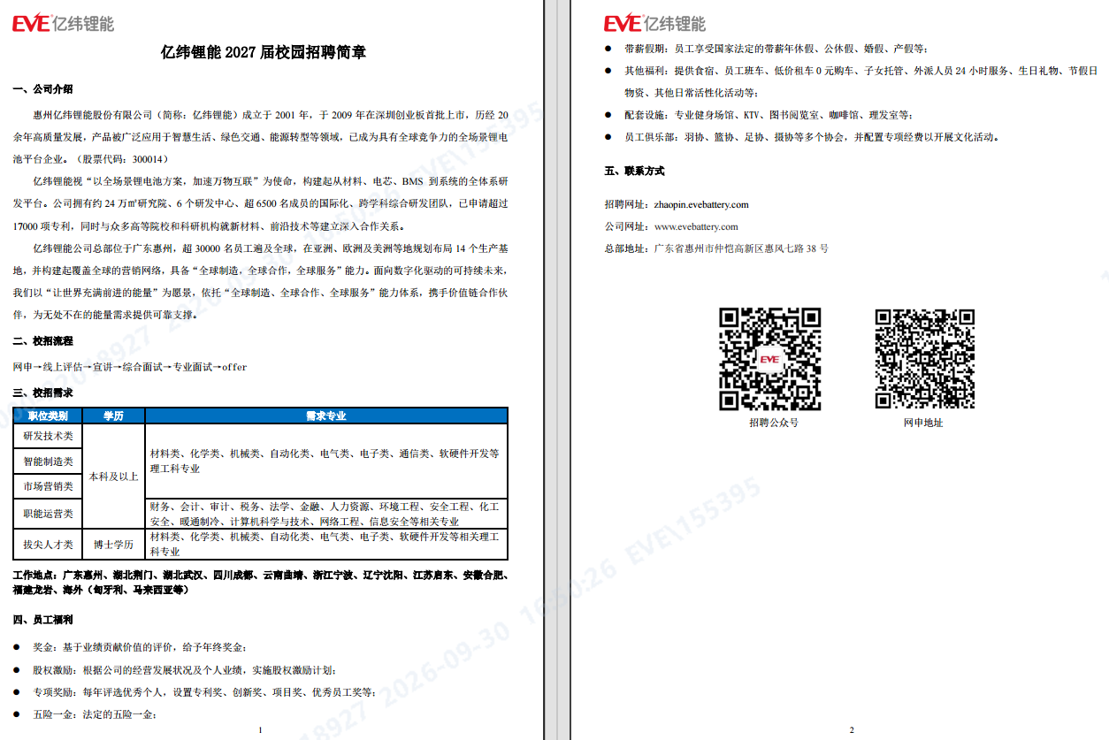1109x740 pixels.
Task: Select the heading 二、校招流程
Action: click(x=43, y=341)
